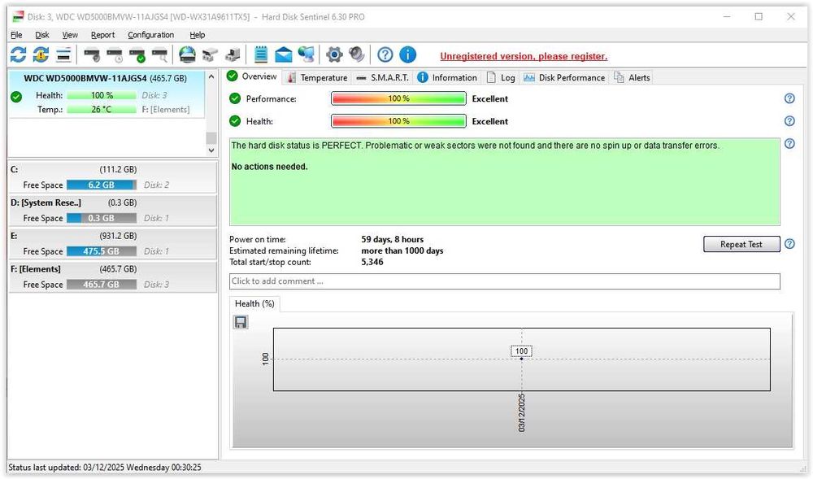Viewport: 813px width, 479px height.
Task: Click the Unregistered version please register link
Action: pos(524,56)
